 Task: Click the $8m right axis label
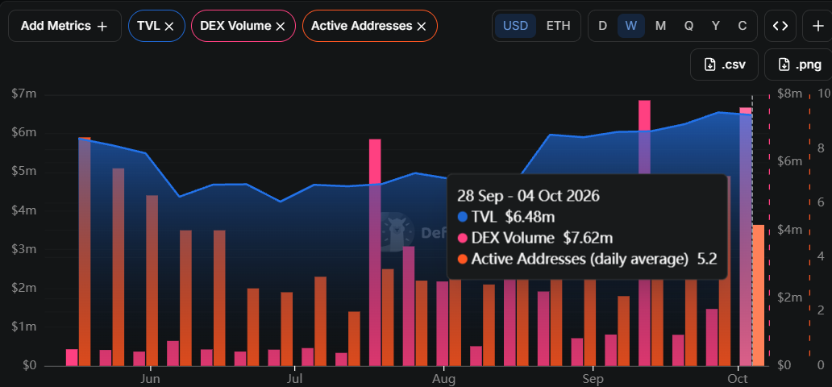click(x=790, y=94)
